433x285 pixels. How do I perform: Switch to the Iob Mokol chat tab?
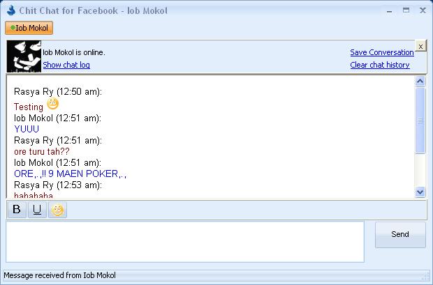click(x=29, y=28)
